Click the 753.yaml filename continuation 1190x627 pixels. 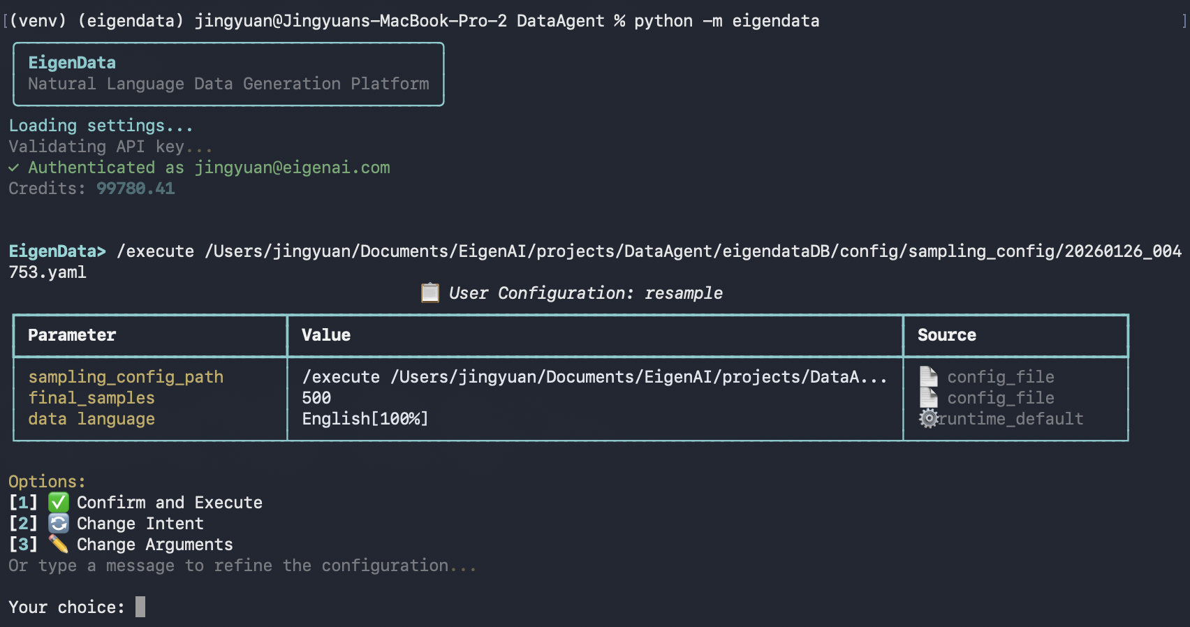tap(47, 272)
